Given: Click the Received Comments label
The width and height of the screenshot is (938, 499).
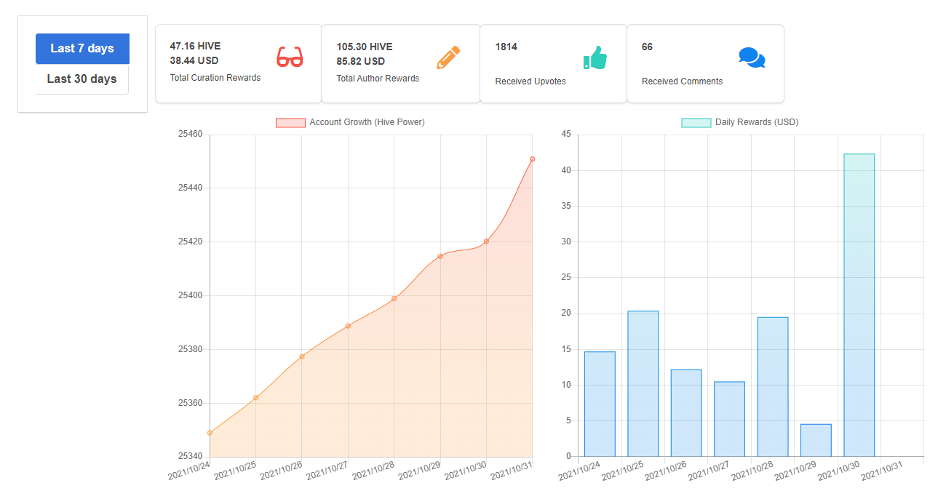Looking at the screenshot, I should pos(683,81).
